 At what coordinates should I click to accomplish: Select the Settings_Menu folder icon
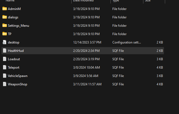click(x=5, y=25)
